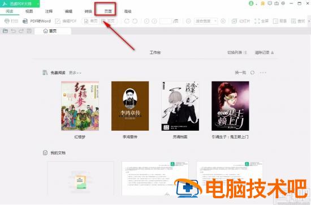Open the background (背景) settings
The height and width of the screenshot is (205, 311).
click(280, 21)
